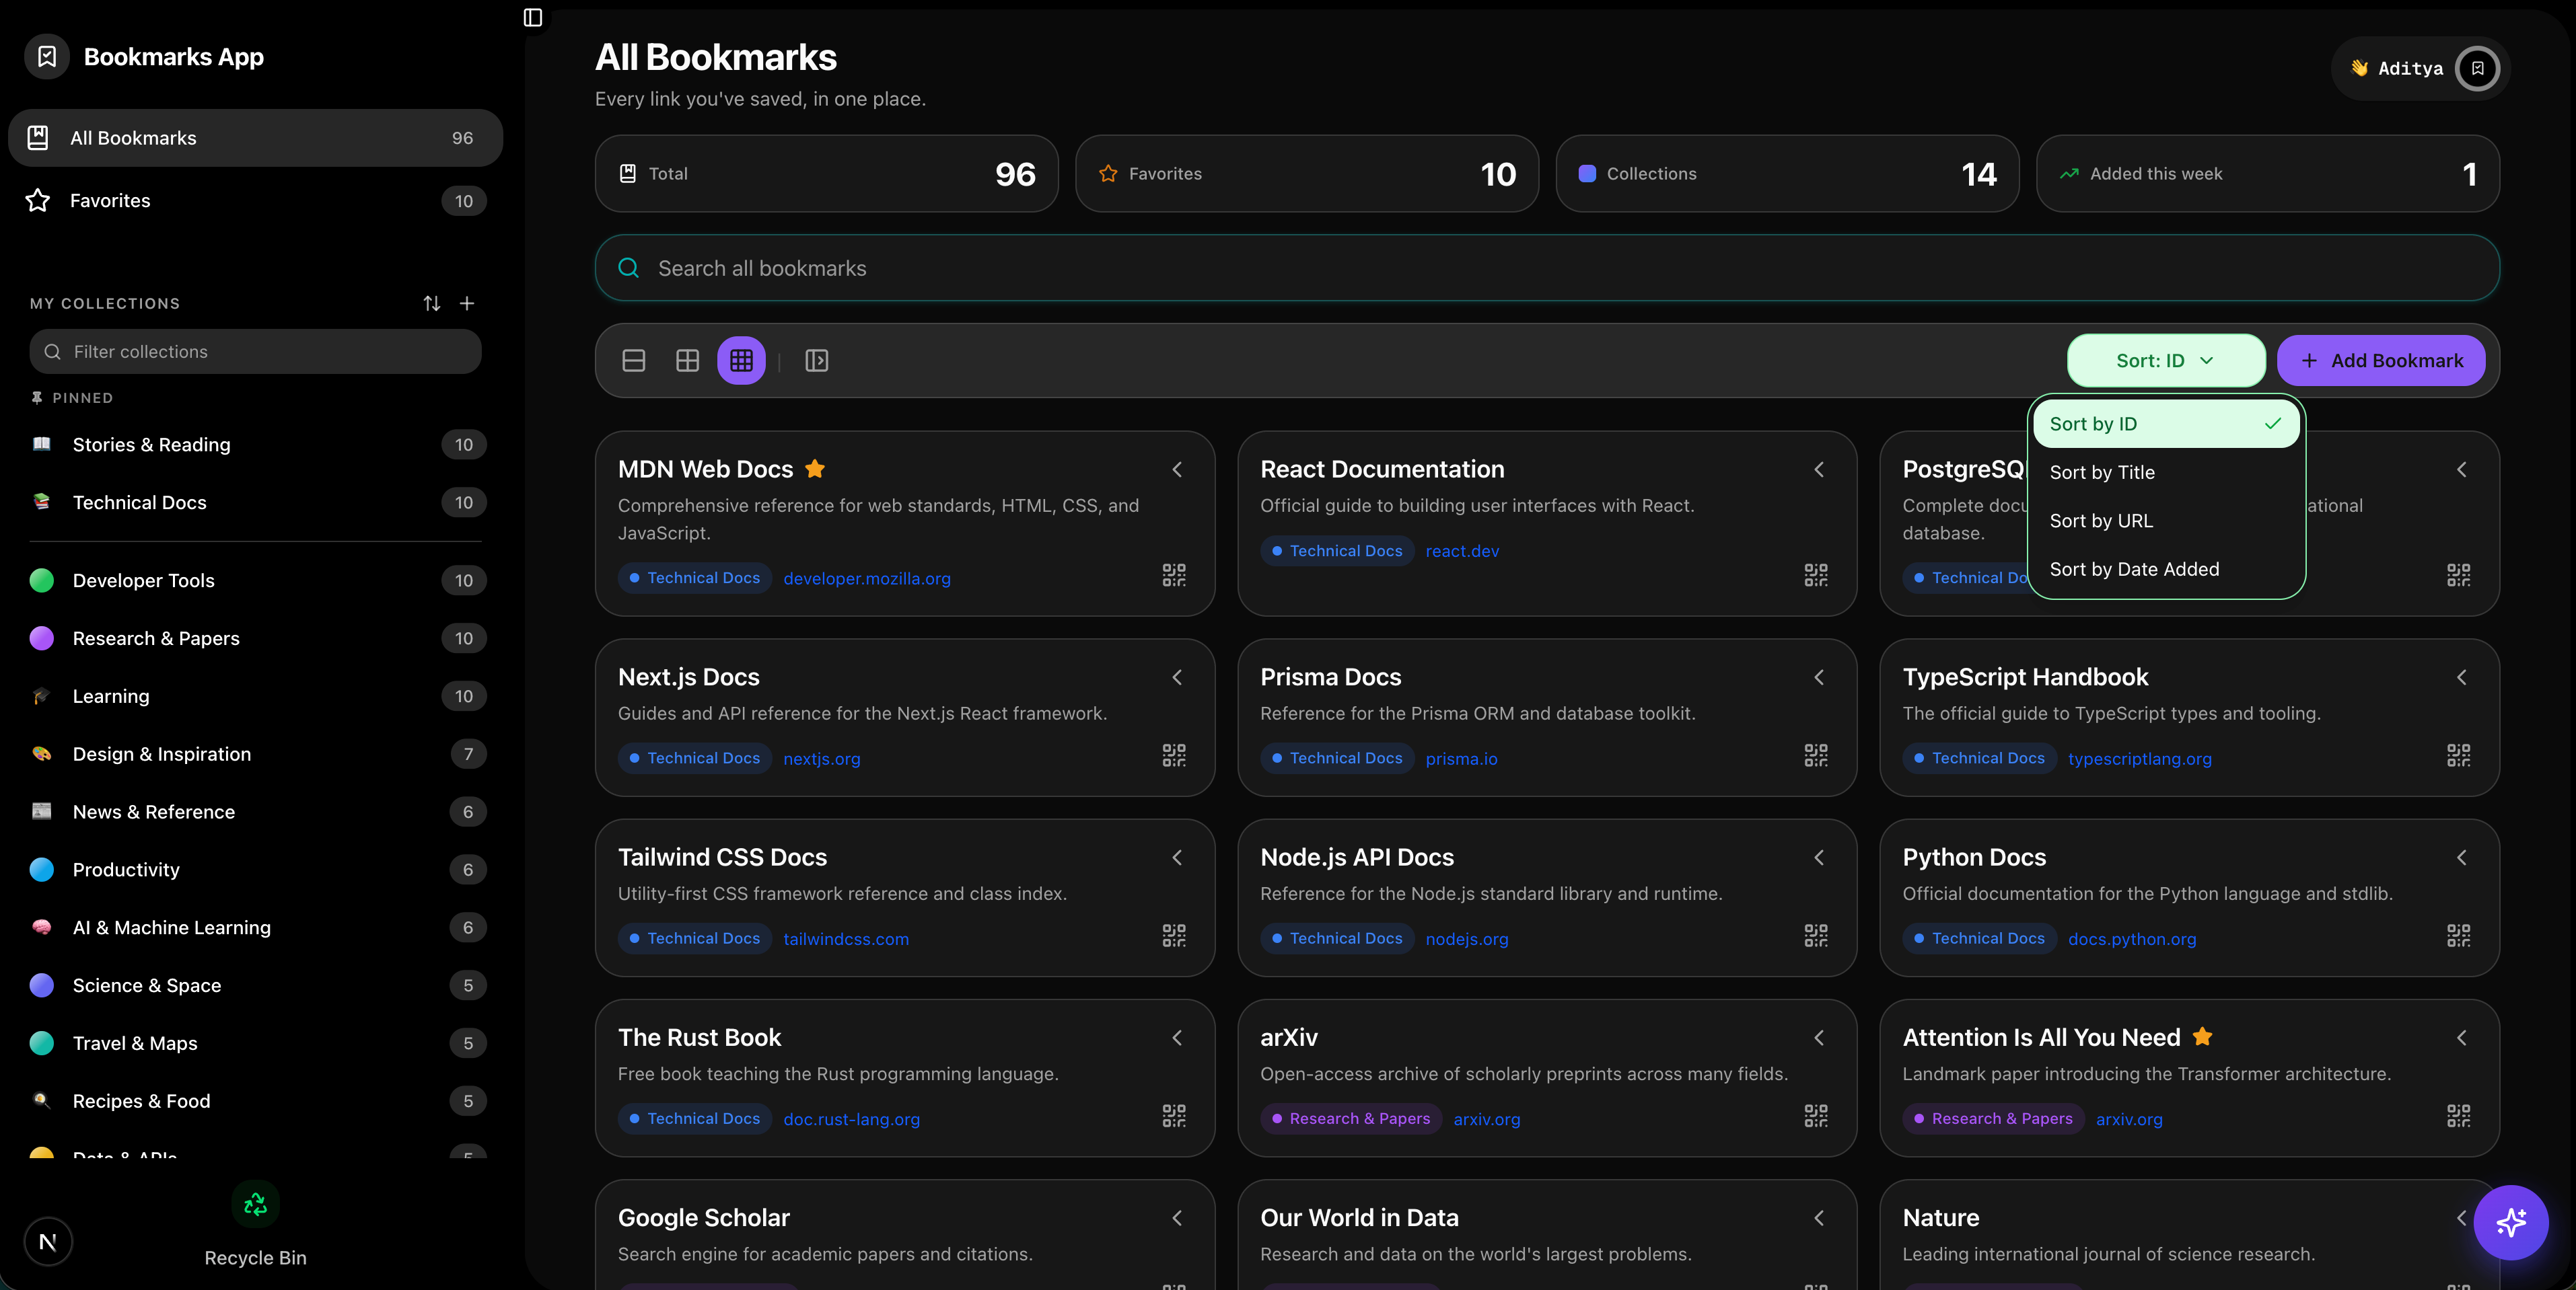Choose Sort by Date Added option

2166,570
